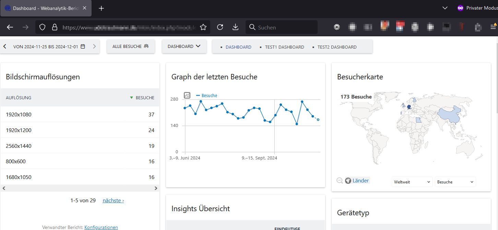The image size is (498, 230).
Task: Select the 2560x1440 resolution row
Action: pyautogui.click(x=80, y=146)
